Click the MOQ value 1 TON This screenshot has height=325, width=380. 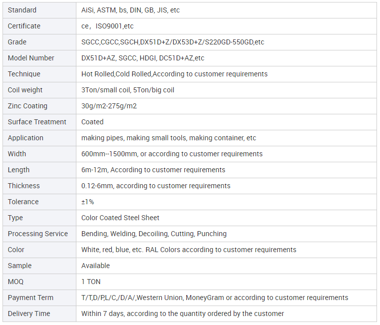coord(91,282)
